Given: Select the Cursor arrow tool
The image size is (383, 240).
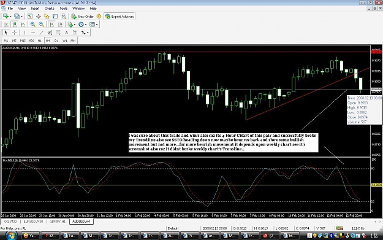Looking at the screenshot, I should [x=6, y=33].
